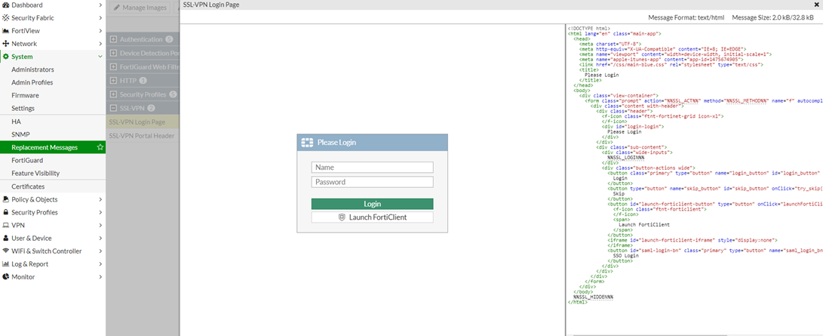The height and width of the screenshot is (336, 823).
Task: Click the SSO Login text in HTML
Action: (625, 256)
